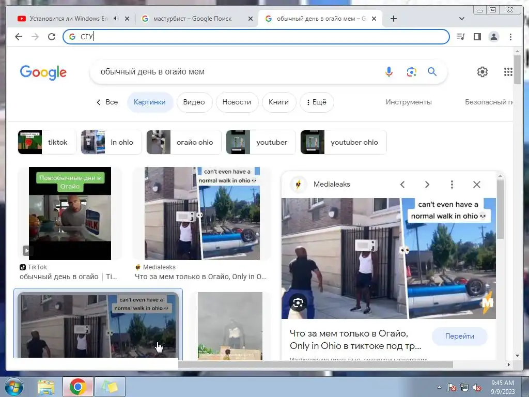Select the огайо ohio filter chip
Image resolution: width=529 pixels, height=397 pixels.
(184, 142)
